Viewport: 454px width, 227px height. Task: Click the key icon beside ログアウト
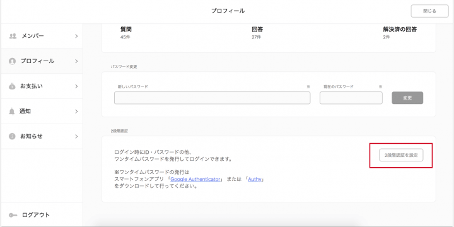tap(13, 215)
